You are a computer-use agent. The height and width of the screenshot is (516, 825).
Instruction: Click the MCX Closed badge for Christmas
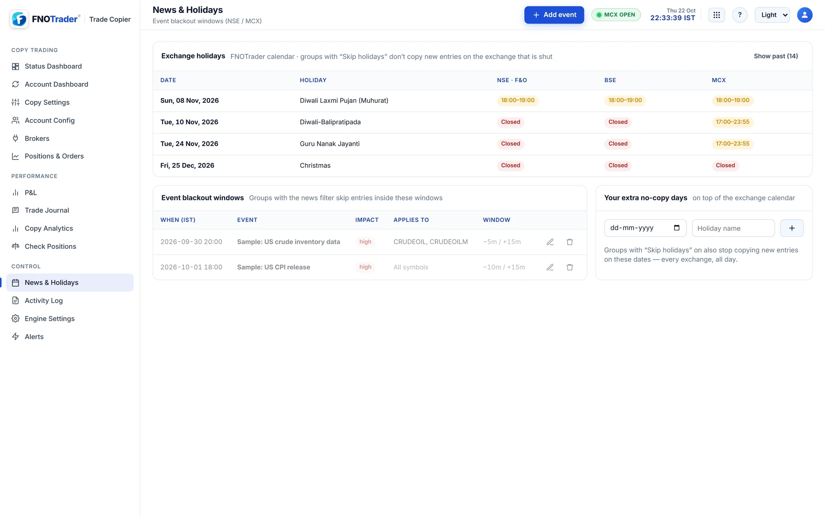point(725,166)
